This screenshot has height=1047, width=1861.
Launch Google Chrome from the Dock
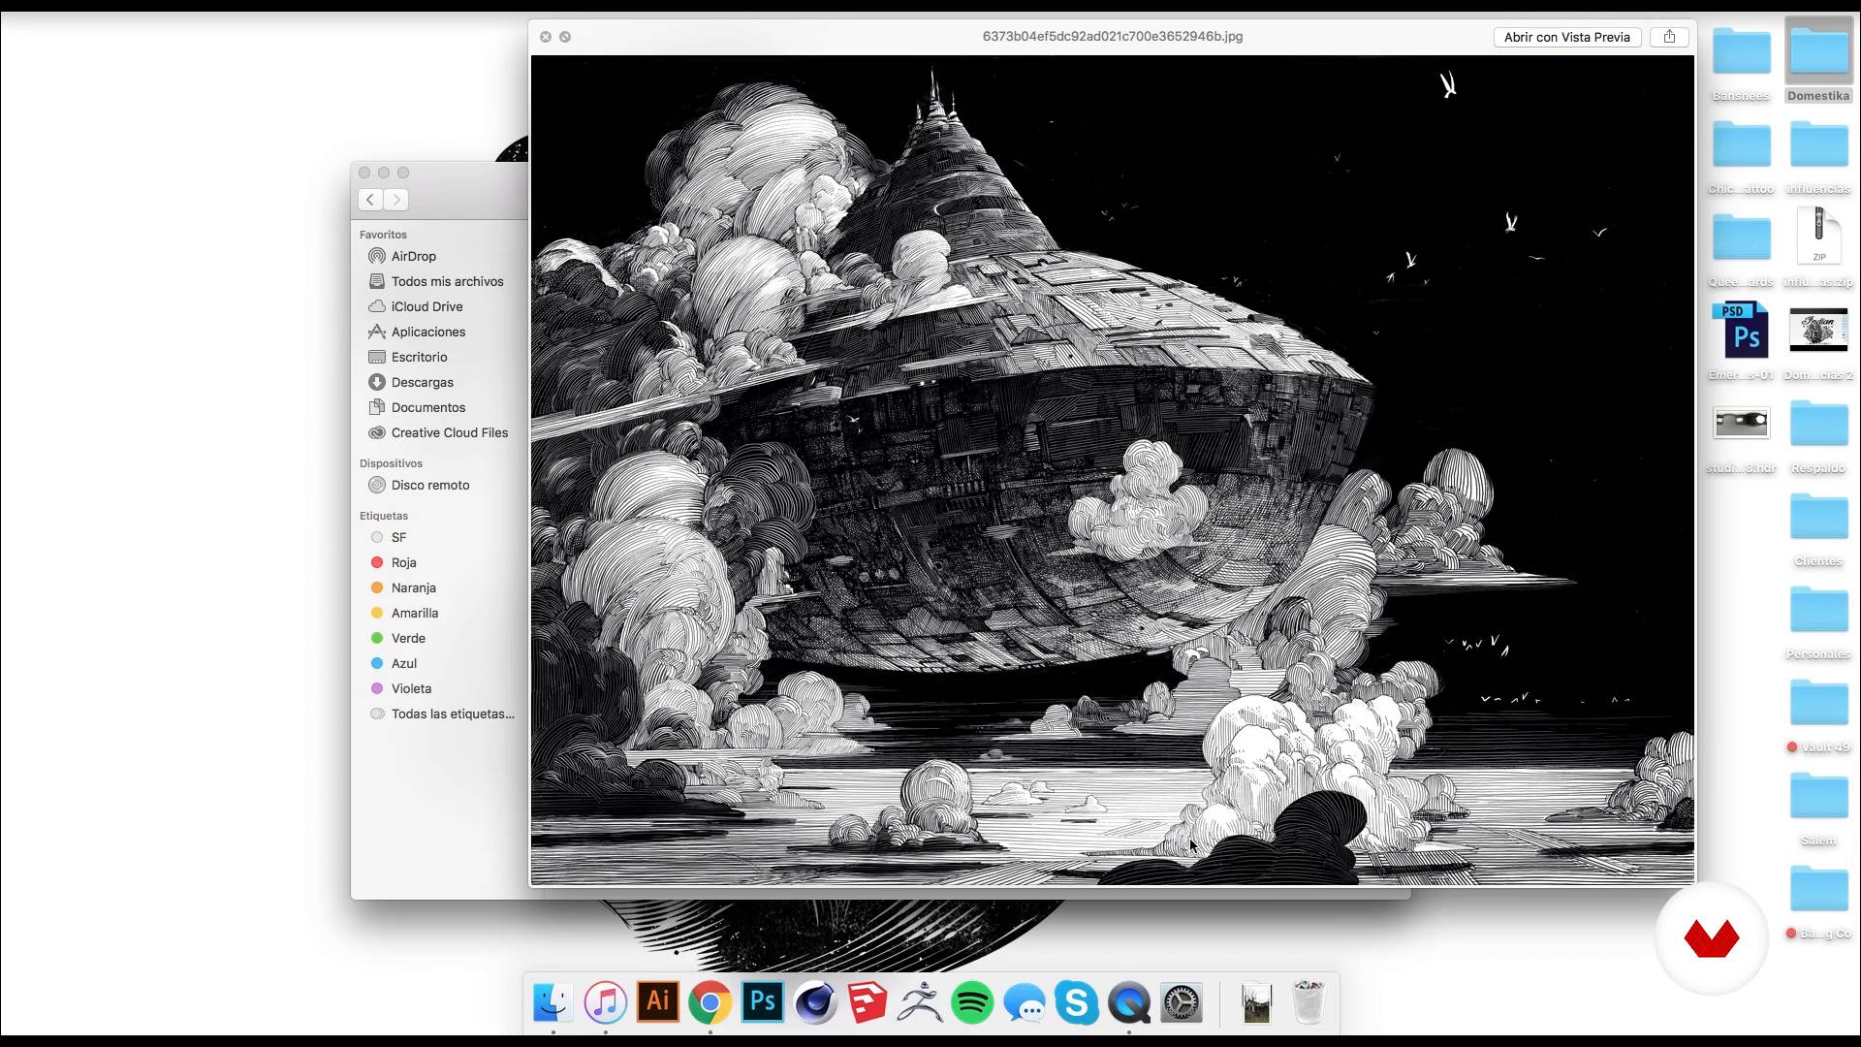(710, 1002)
